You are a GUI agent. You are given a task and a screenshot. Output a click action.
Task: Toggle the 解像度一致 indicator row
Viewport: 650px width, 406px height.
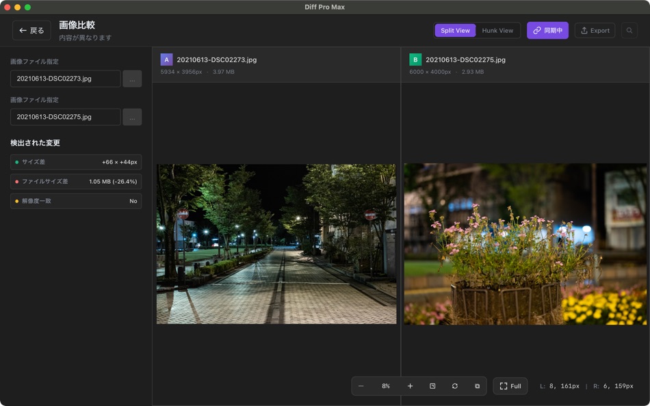(75, 201)
